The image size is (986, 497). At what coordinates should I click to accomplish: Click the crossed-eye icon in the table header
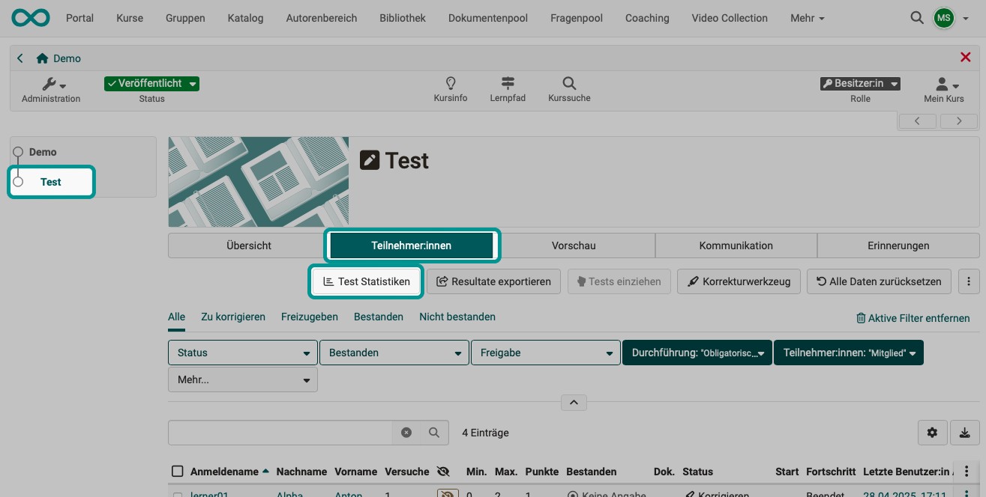443,471
